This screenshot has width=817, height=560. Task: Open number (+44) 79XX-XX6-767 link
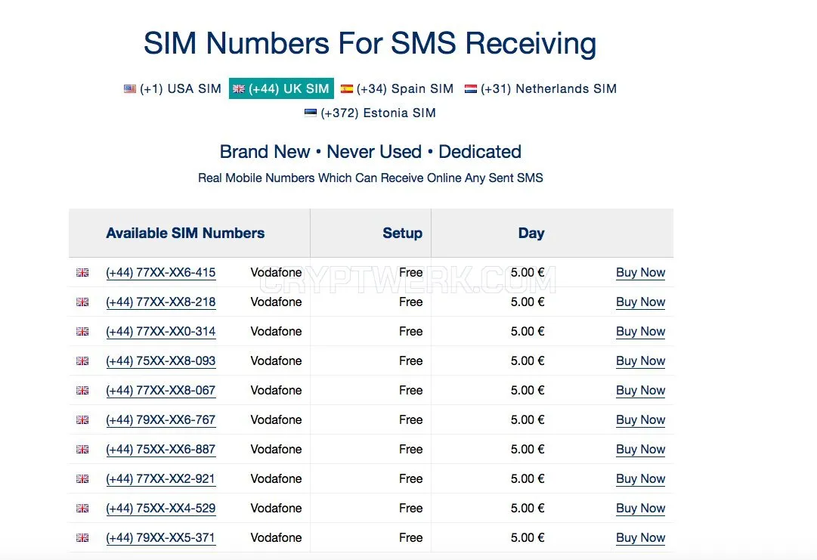pos(161,420)
